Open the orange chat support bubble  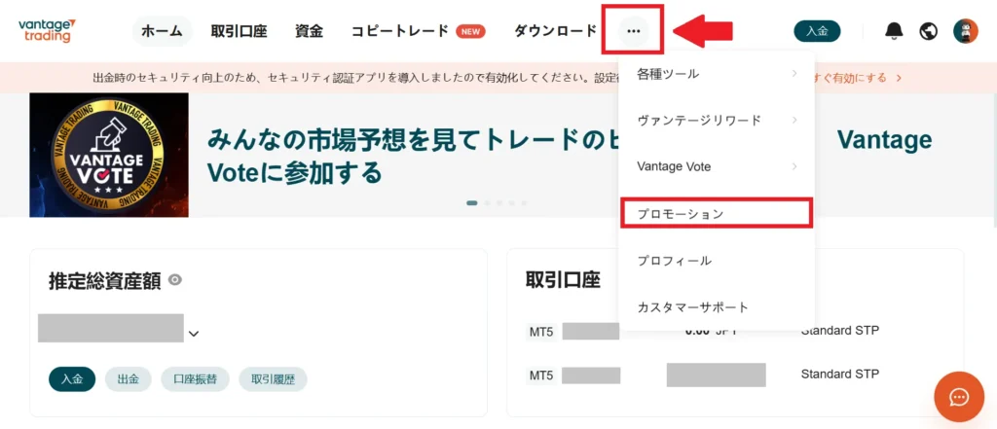tap(958, 397)
